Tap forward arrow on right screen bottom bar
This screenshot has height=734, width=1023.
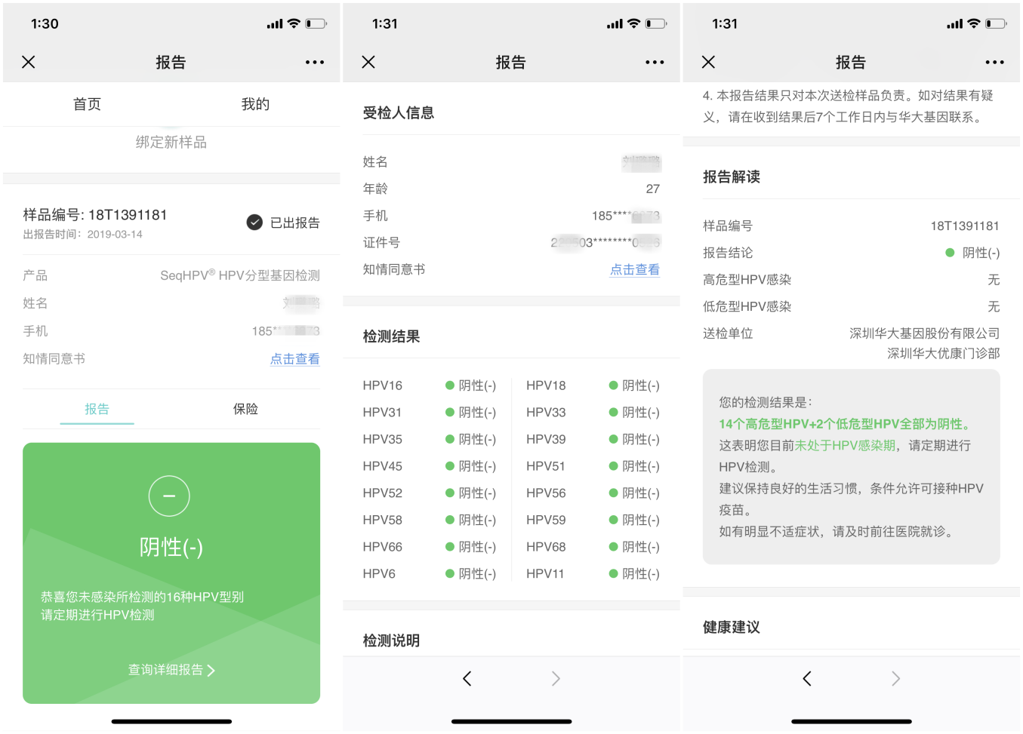pos(895,679)
